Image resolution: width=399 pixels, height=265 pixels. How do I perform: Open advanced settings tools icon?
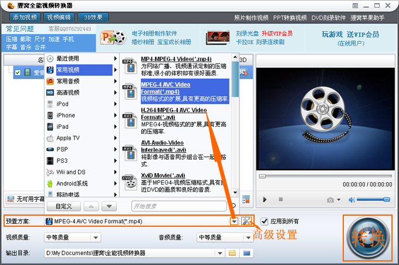[x=246, y=221]
